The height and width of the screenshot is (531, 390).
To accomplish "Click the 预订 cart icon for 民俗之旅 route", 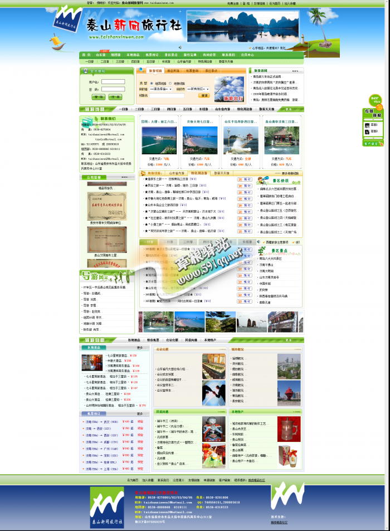I will click(245, 186).
